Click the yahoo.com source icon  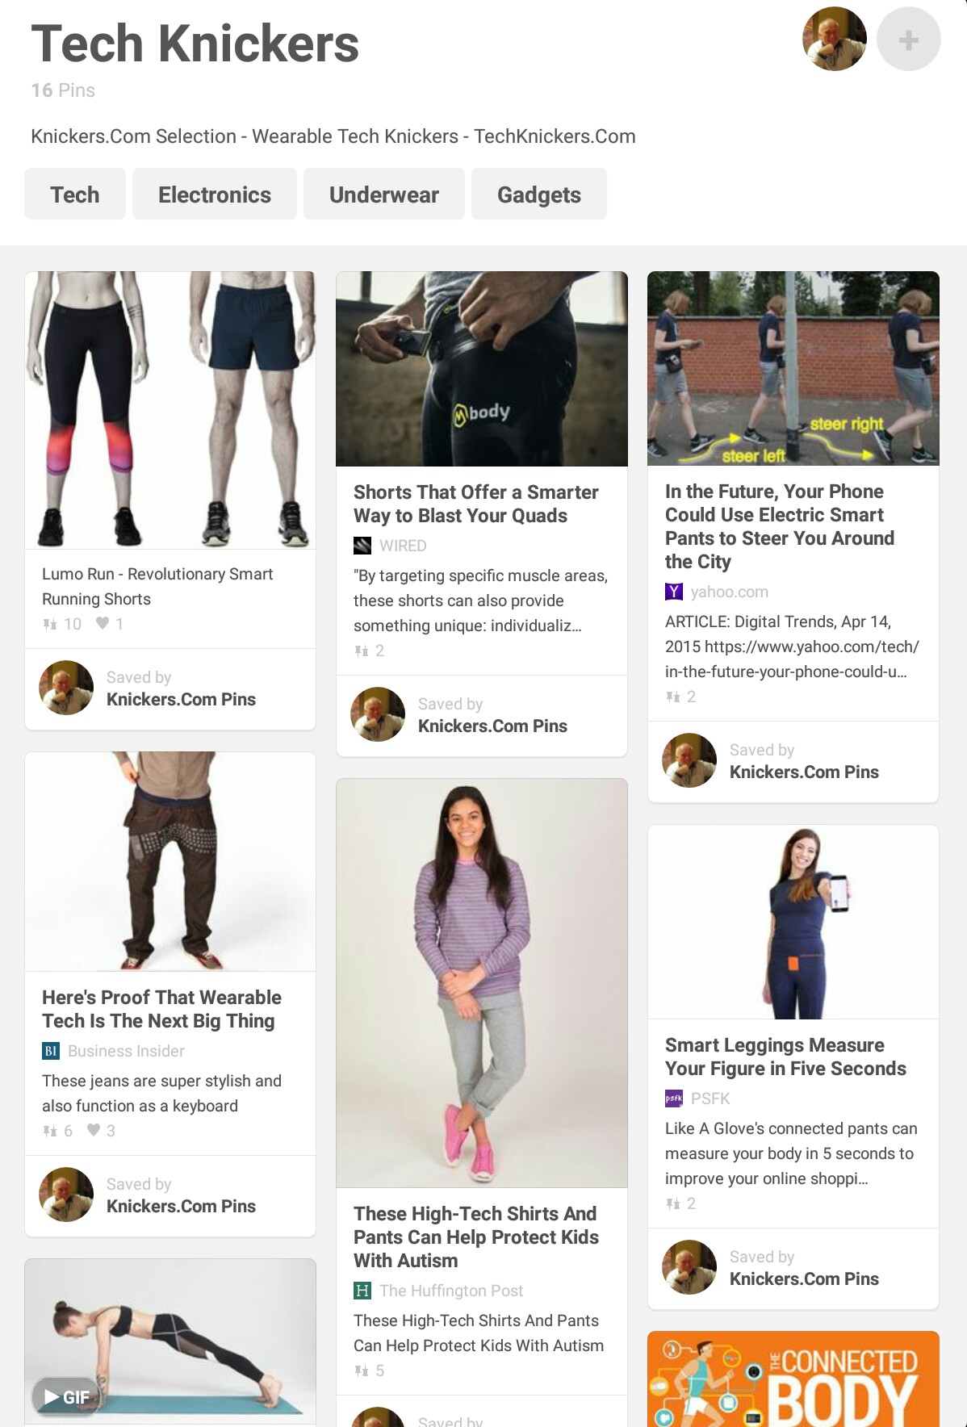(674, 592)
